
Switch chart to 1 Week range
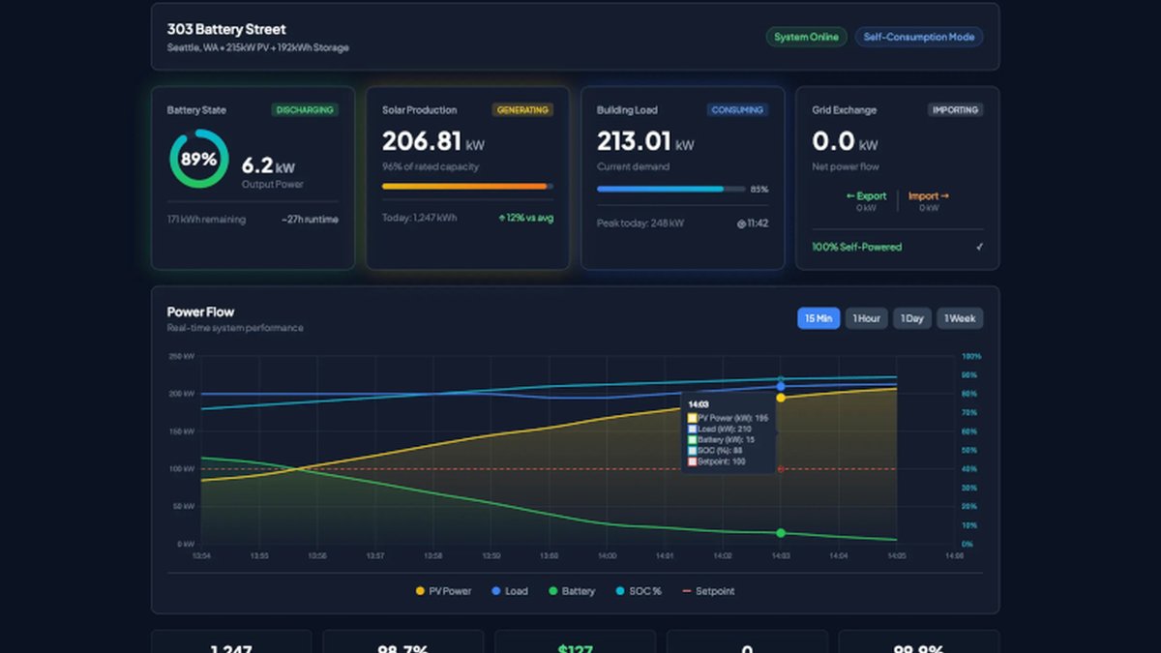click(x=960, y=318)
